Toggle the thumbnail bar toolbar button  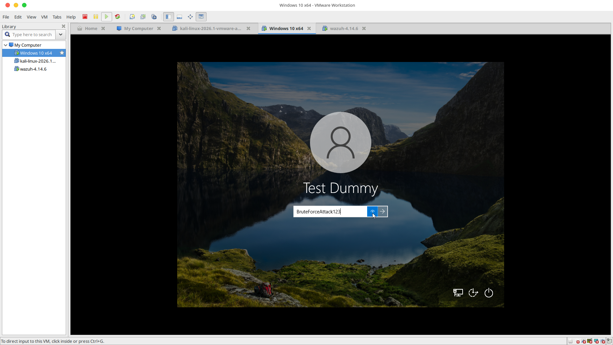(x=179, y=17)
